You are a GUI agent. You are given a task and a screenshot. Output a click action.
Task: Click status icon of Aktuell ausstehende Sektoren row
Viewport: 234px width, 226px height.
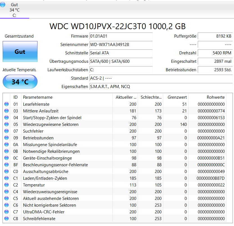click(6, 198)
